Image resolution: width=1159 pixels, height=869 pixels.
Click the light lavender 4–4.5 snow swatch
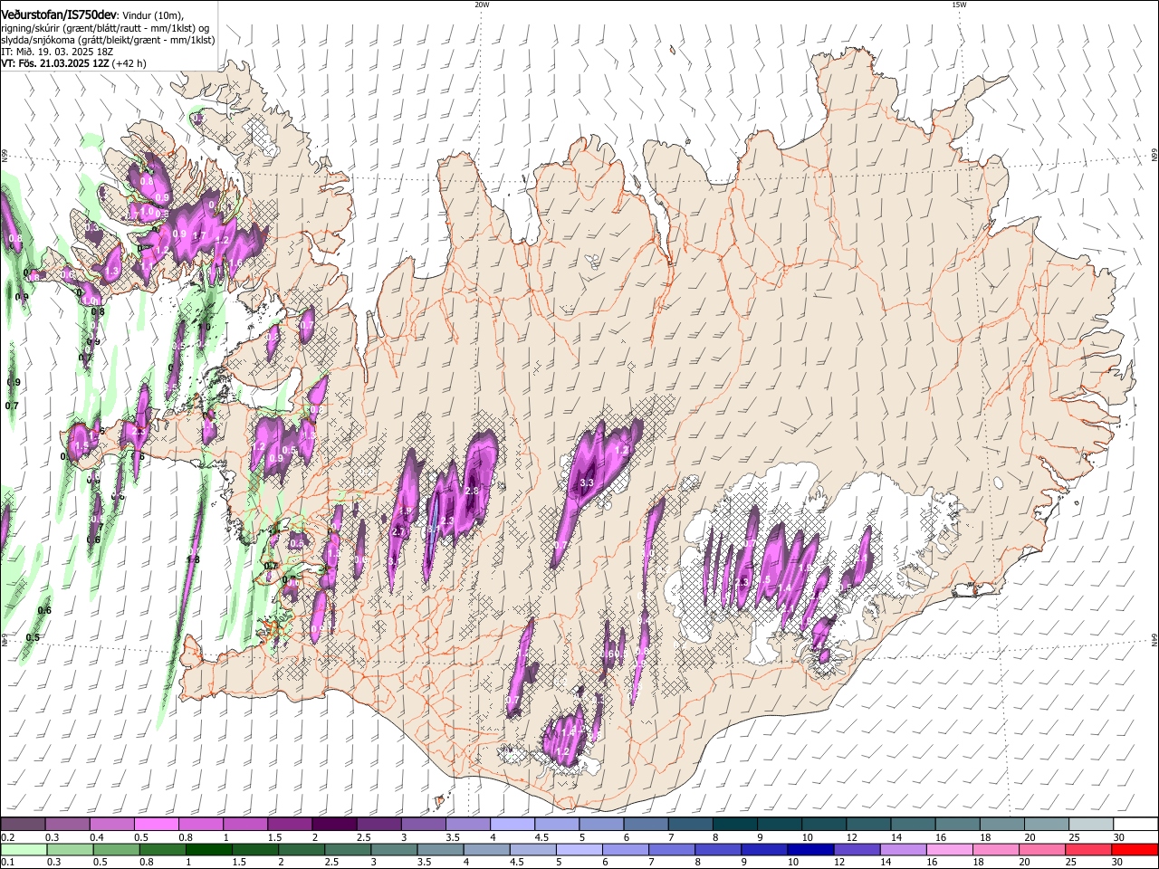pyautogui.click(x=511, y=825)
